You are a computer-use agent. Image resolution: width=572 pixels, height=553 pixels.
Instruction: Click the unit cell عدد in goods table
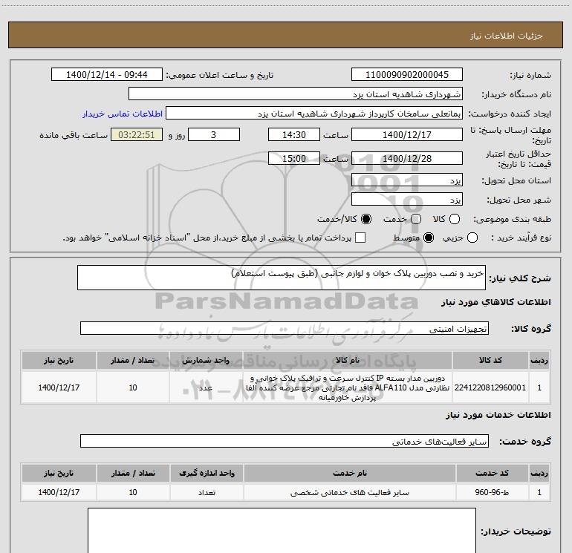click(206, 387)
